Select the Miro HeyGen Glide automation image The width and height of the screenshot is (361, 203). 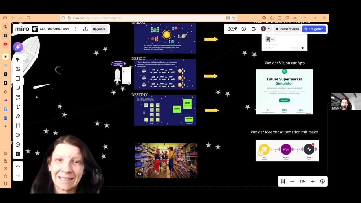click(287, 150)
